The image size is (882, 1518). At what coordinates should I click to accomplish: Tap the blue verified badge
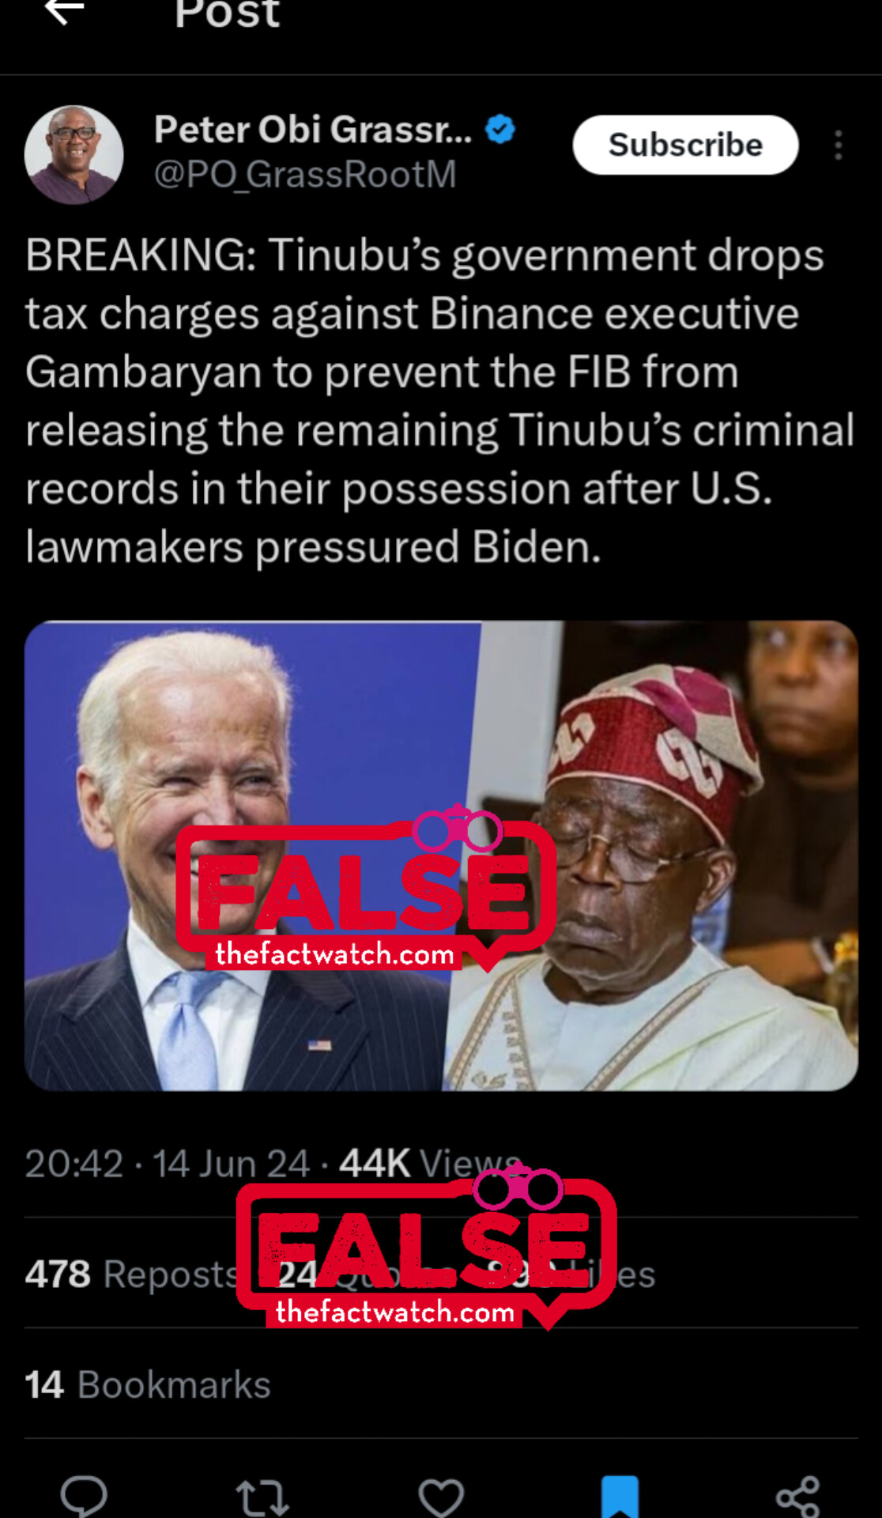[499, 129]
